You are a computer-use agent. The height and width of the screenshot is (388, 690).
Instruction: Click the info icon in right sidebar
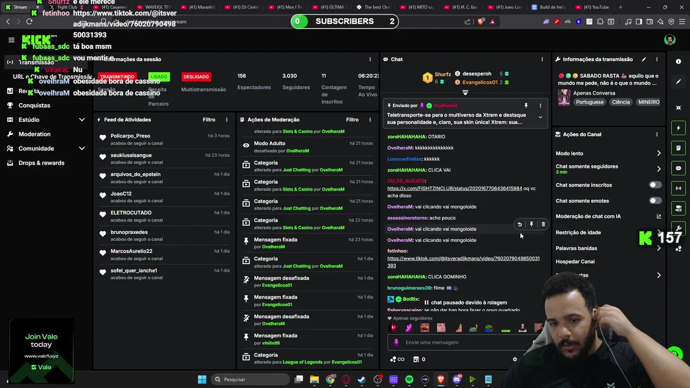[679, 62]
